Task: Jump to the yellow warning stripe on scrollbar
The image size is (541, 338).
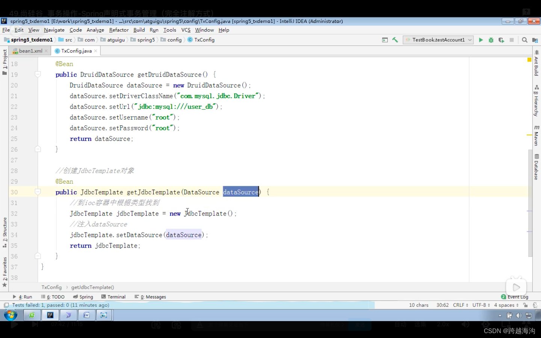Action: click(x=529, y=134)
